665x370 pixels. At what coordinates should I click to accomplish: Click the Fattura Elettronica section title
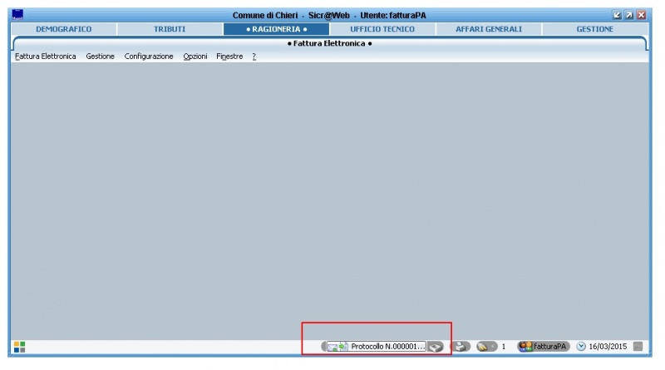329,44
